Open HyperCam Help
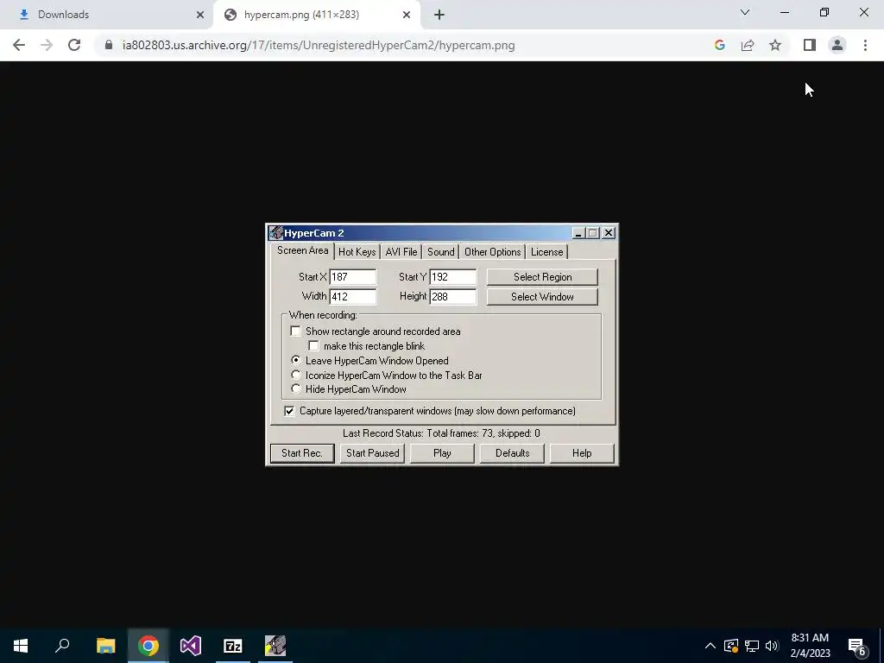Image resolution: width=884 pixels, height=663 pixels. 582,453
